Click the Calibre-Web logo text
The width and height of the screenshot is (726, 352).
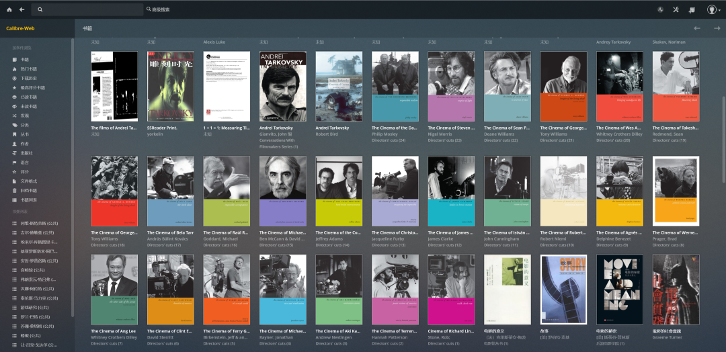(20, 28)
